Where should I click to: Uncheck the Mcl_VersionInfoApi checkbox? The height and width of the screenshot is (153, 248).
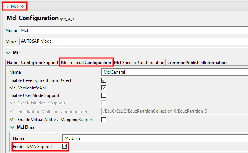coord(104,88)
